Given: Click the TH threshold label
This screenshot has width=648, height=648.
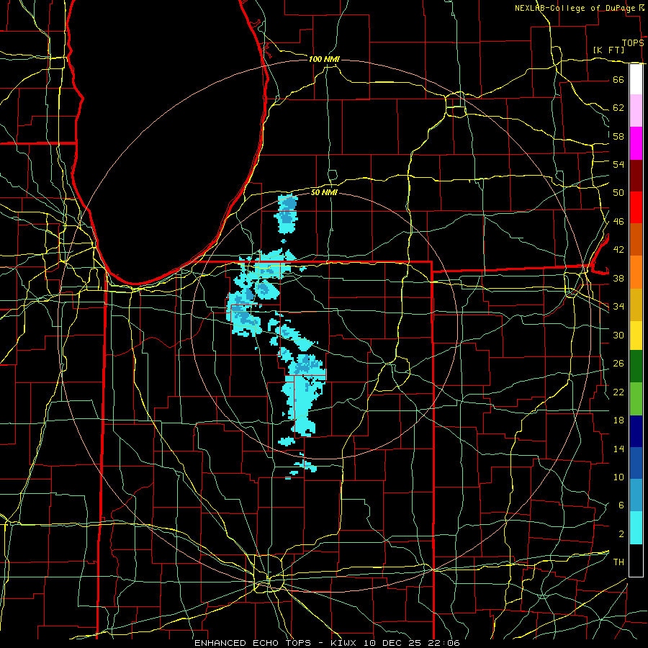Looking at the screenshot, I should [618, 562].
